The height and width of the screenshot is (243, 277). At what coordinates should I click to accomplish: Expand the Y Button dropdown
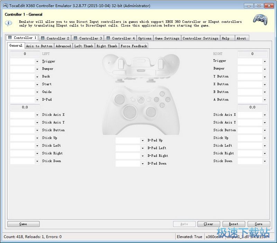coord(265,77)
